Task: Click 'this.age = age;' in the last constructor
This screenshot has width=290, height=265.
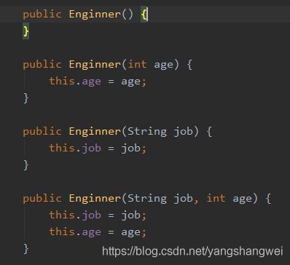Action: tap(98, 232)
